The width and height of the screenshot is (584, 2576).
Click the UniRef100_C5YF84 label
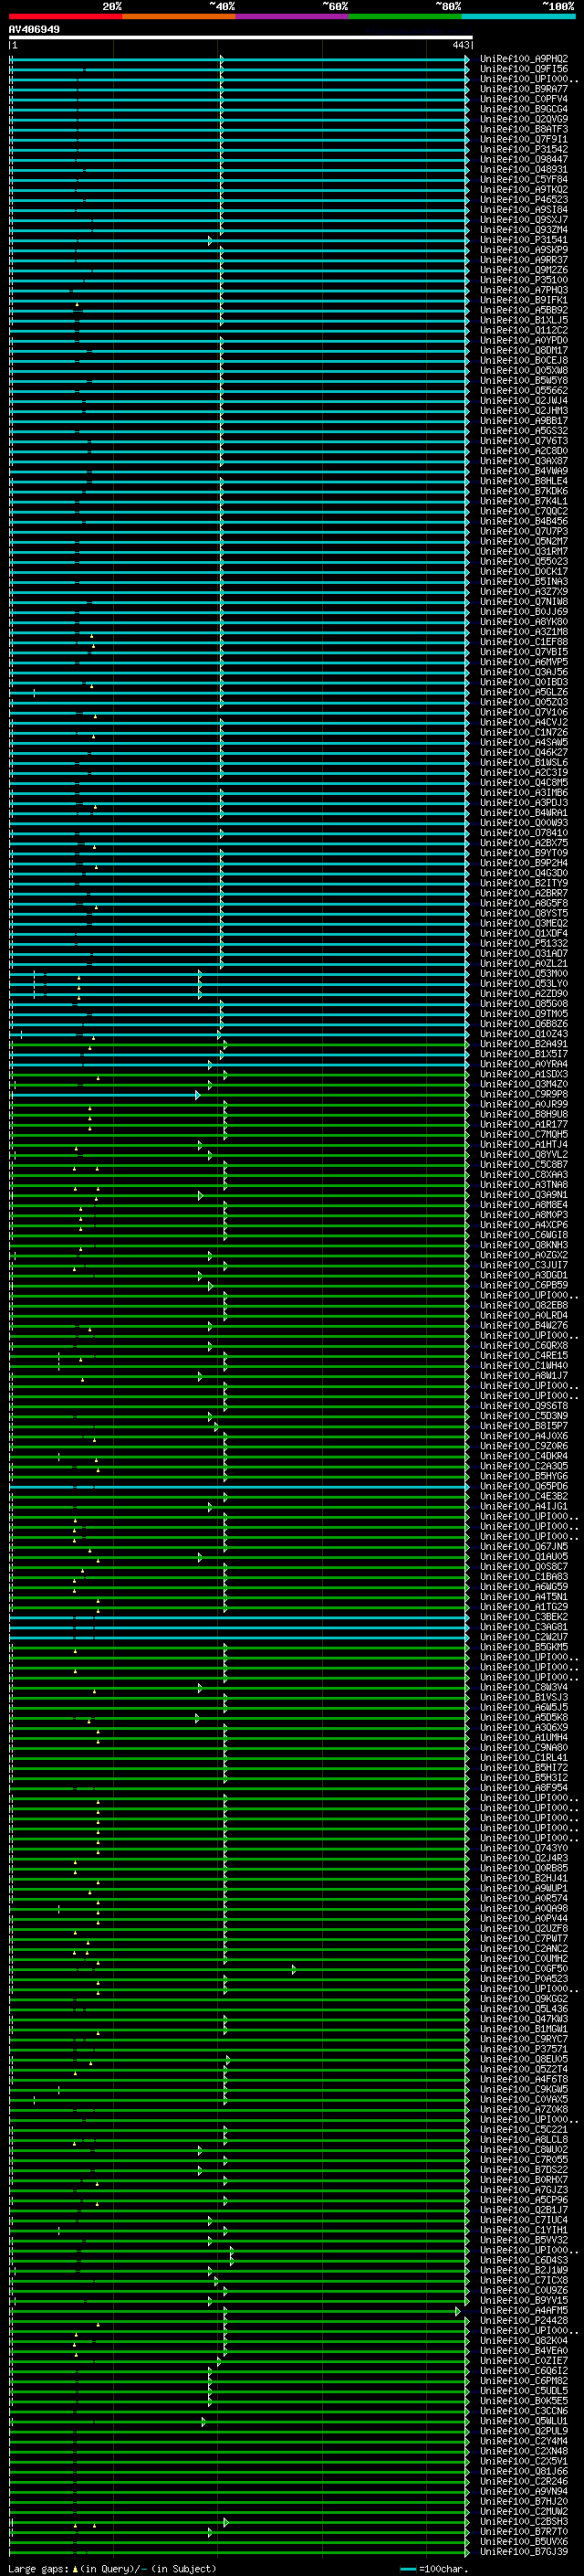(524, 180)
